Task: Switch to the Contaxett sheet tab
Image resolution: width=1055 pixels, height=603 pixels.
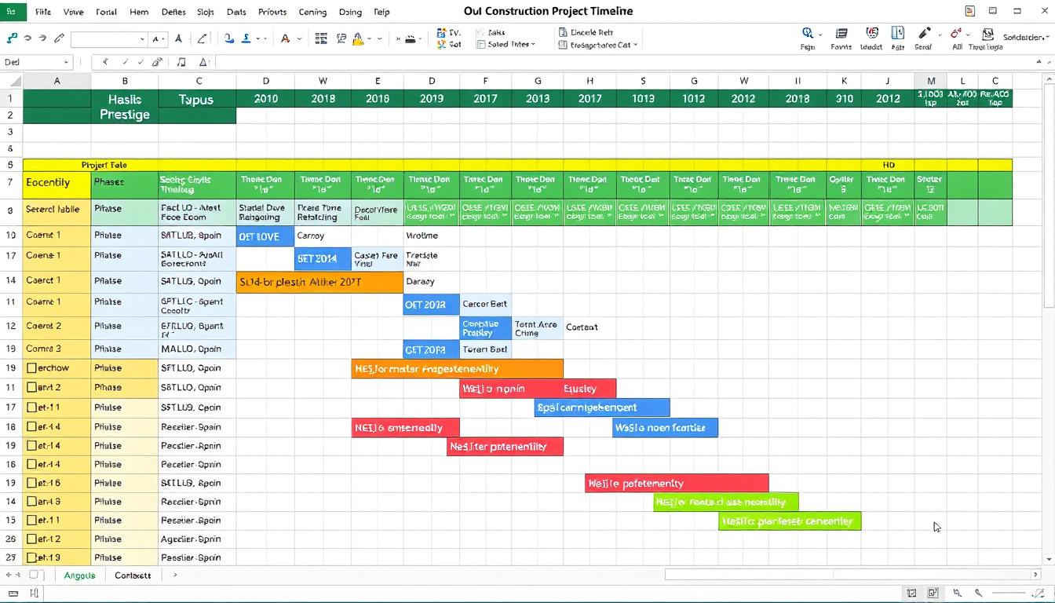Action: [133, 576]
